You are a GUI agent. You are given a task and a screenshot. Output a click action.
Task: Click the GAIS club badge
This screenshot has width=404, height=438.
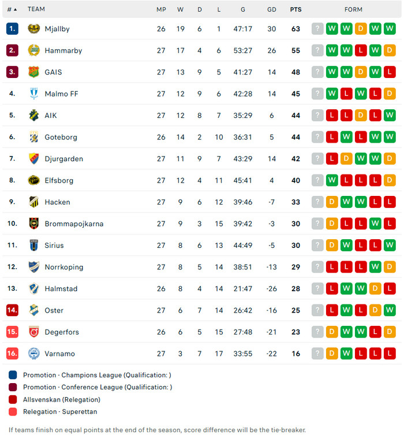pyautogui.click(x=33, y=72)
